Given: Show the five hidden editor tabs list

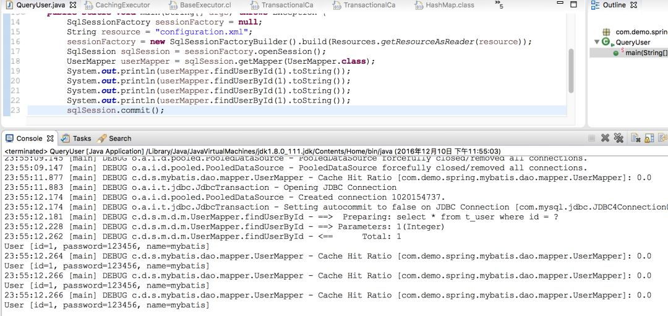Looking at the screenshot, I should (499, 5).
